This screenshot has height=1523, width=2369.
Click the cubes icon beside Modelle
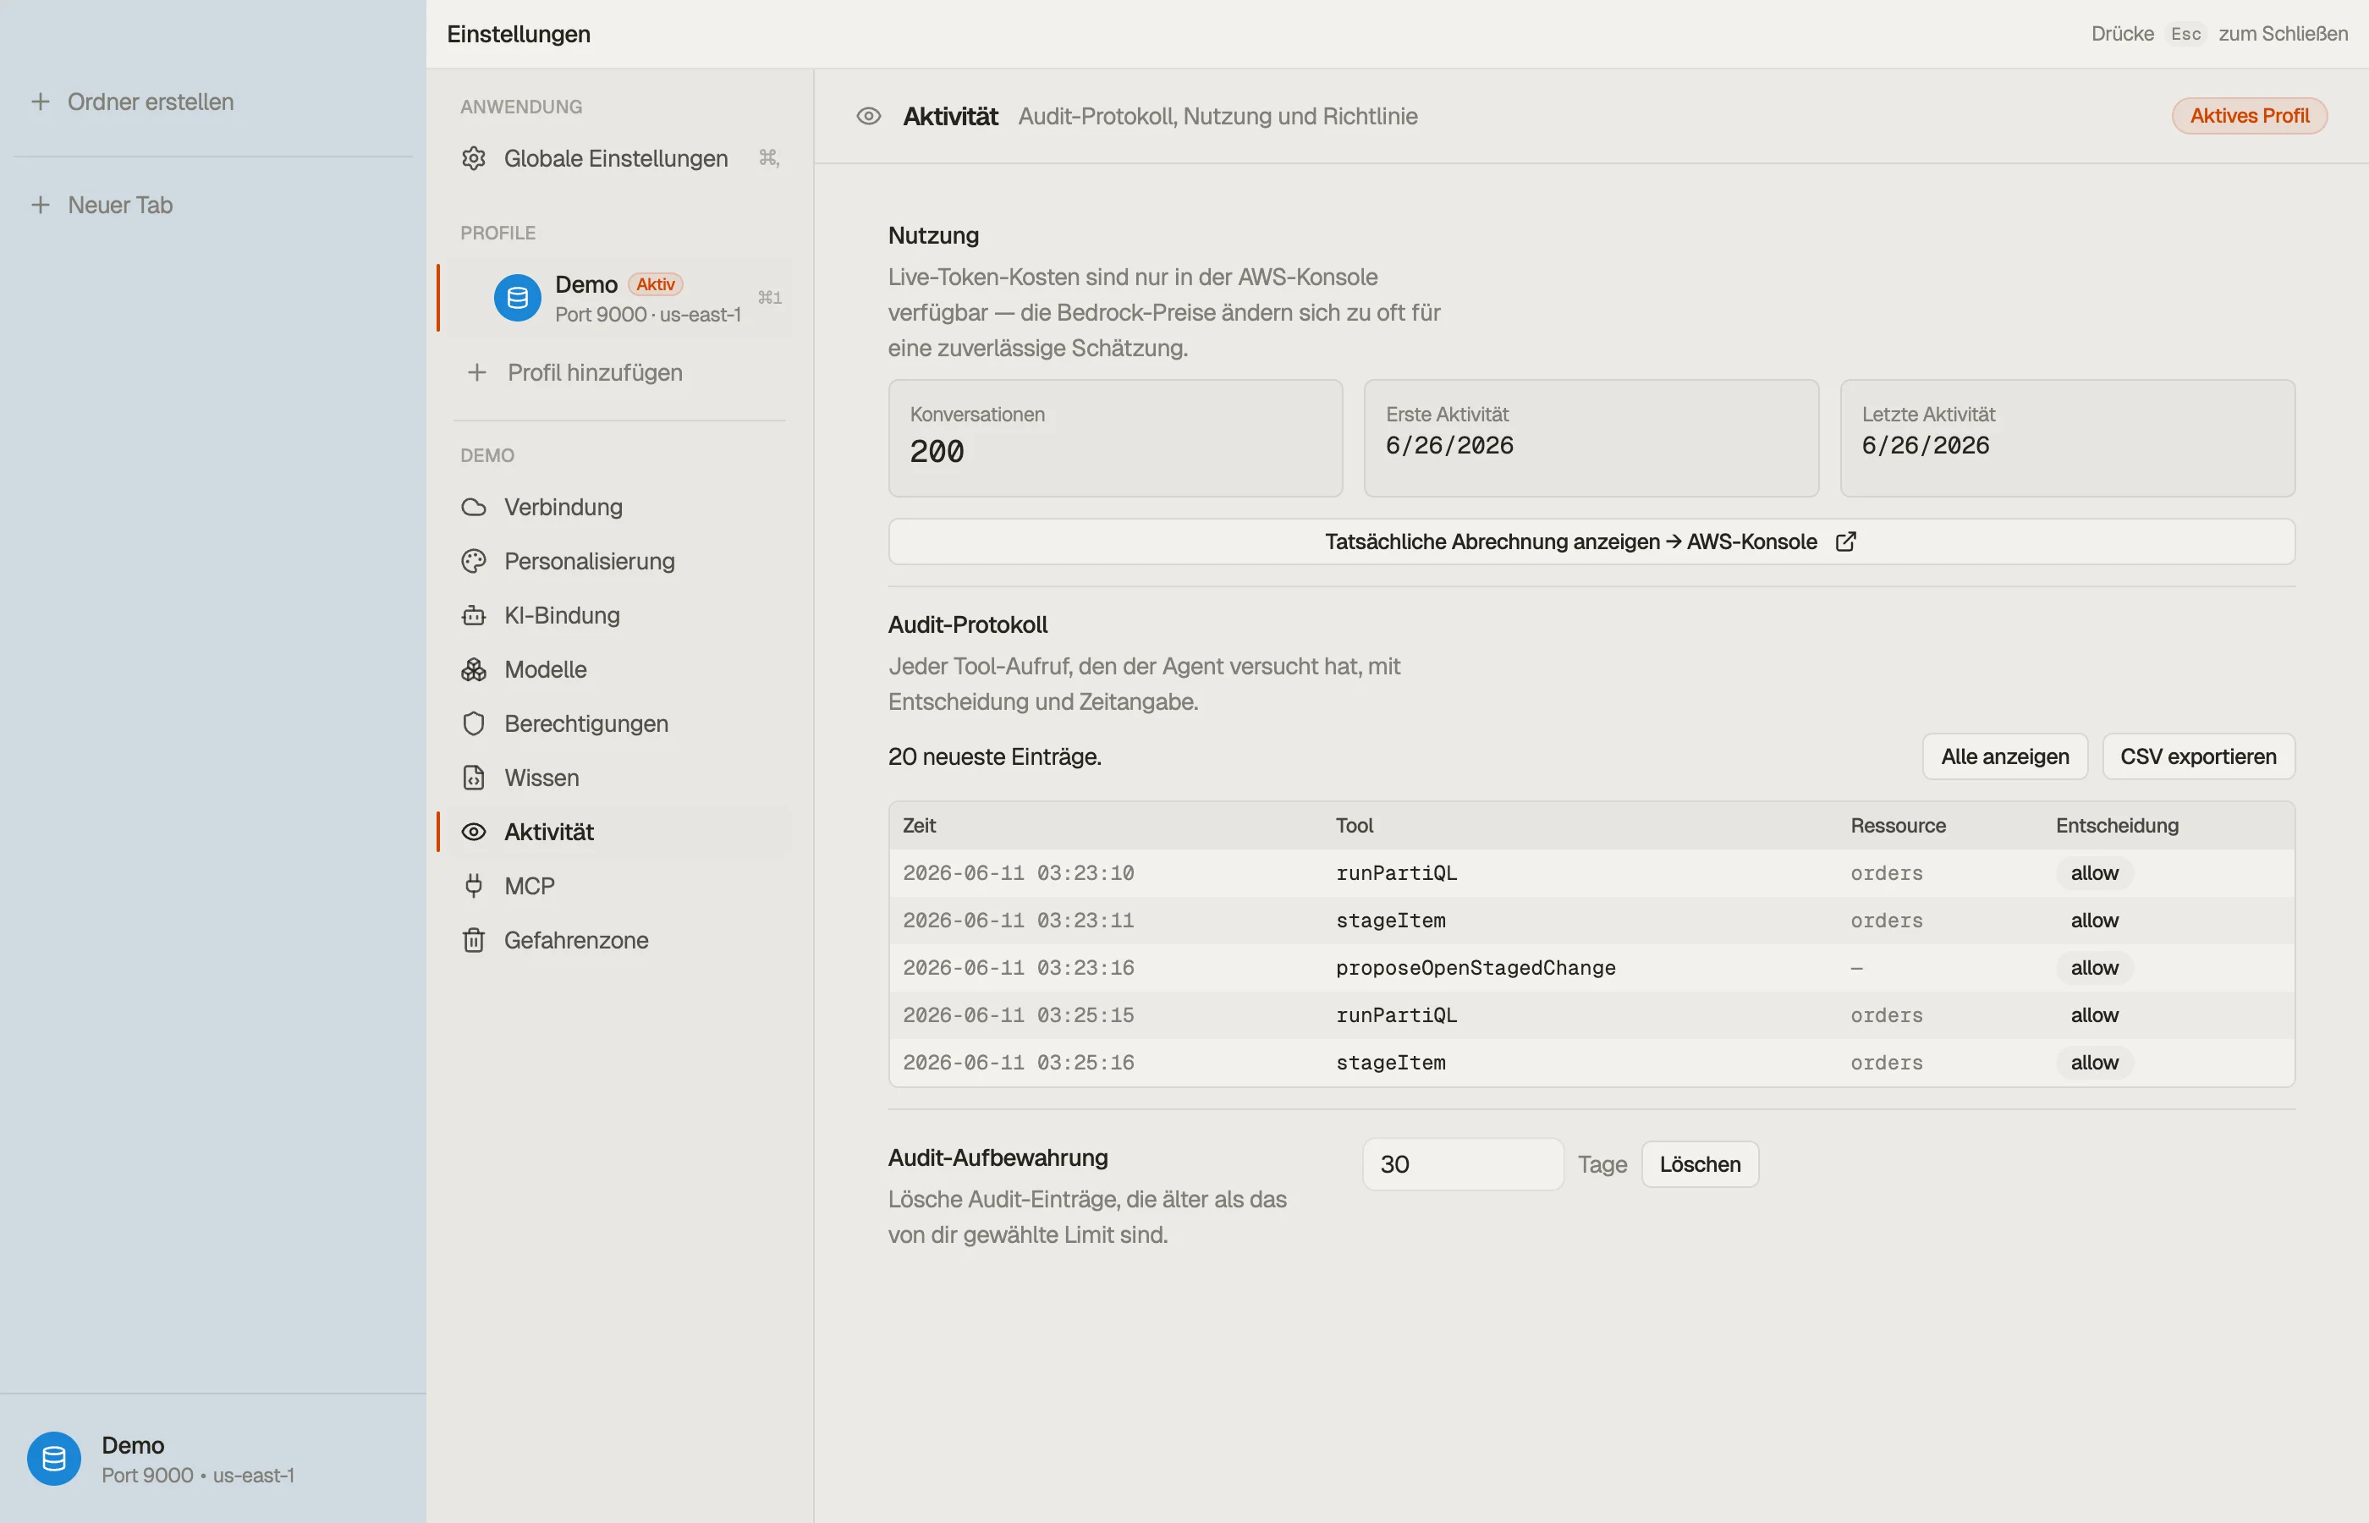474,669
